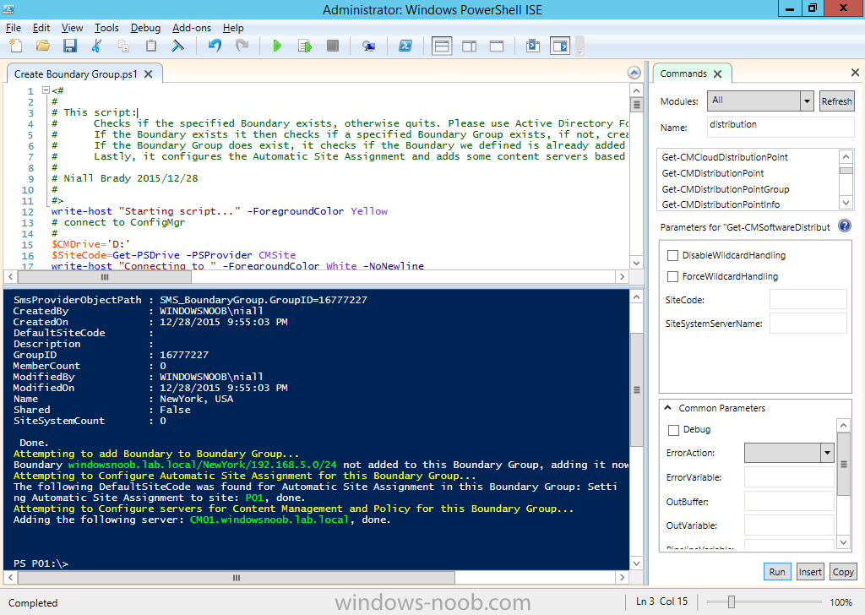Image resolution: width=865 pixels, height=615 pixels.
Task: Click console pane vertical scrollbar down arrow
Action: [x=636, y=563]
